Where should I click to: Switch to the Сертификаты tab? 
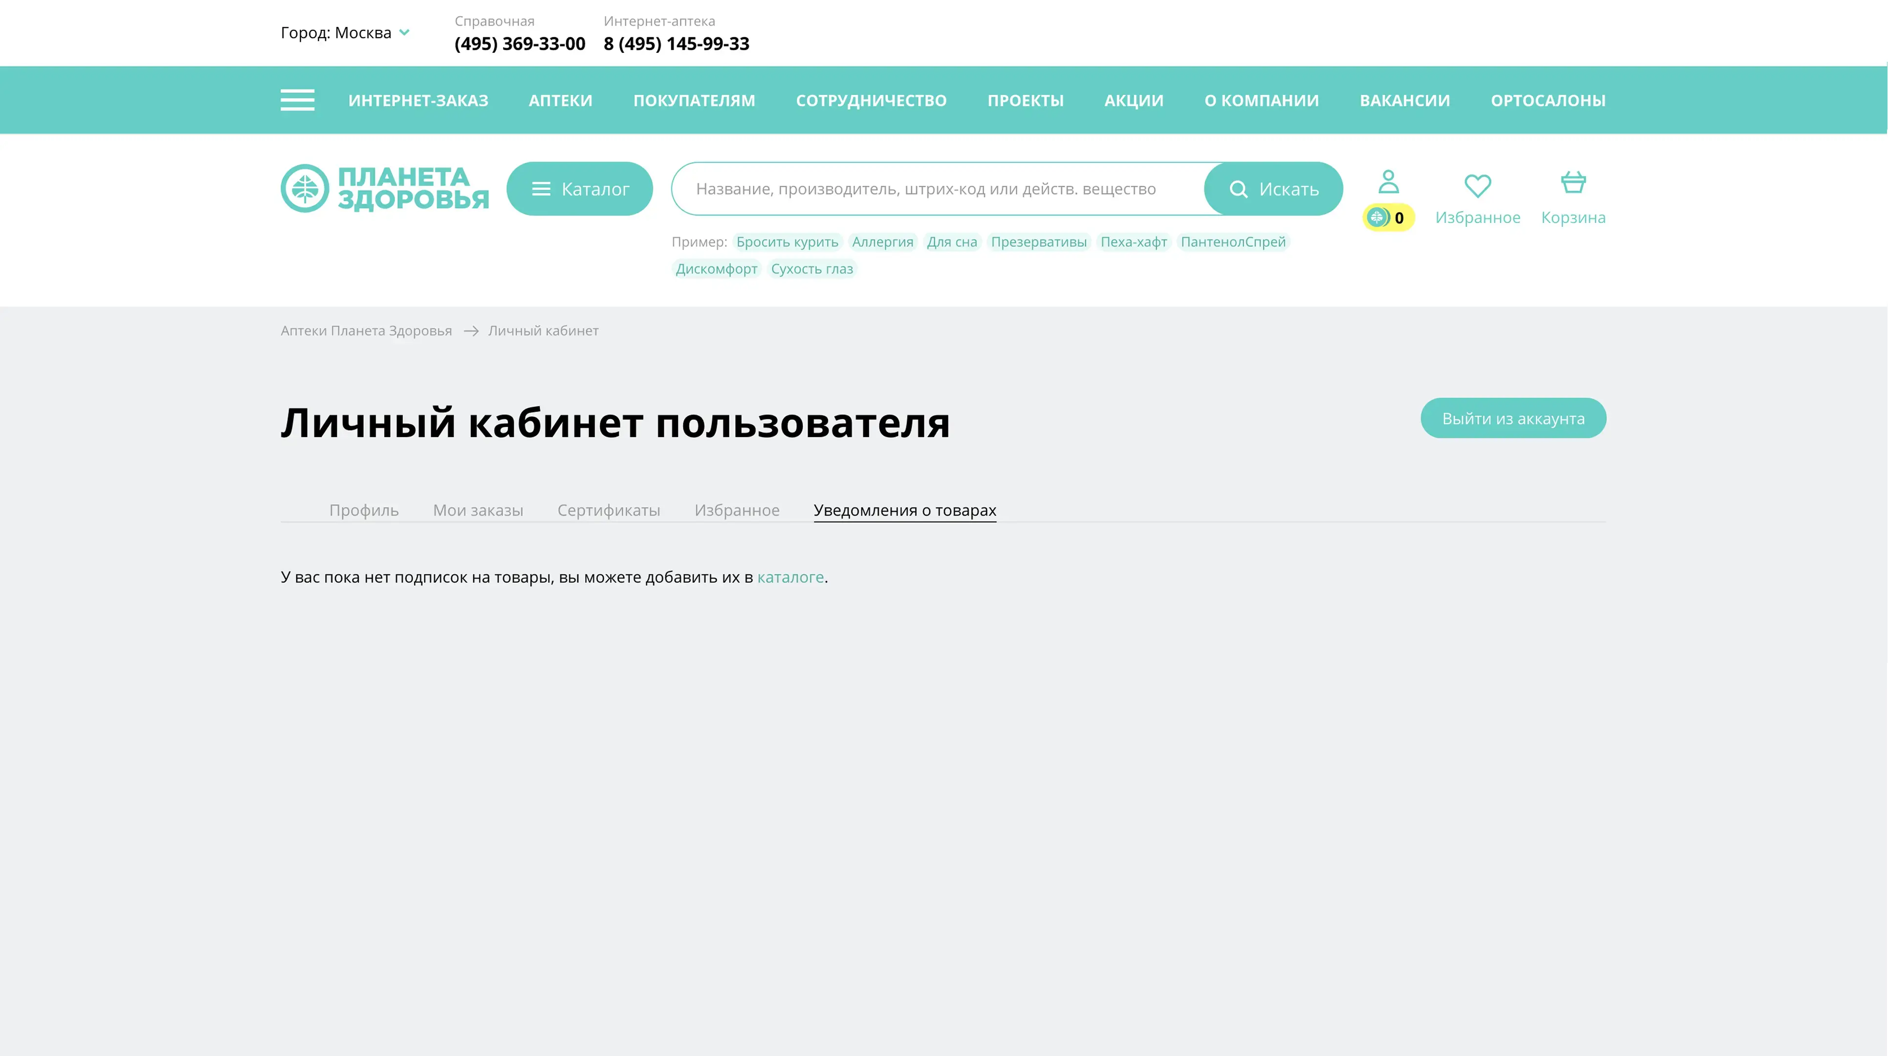click(608, 510)
